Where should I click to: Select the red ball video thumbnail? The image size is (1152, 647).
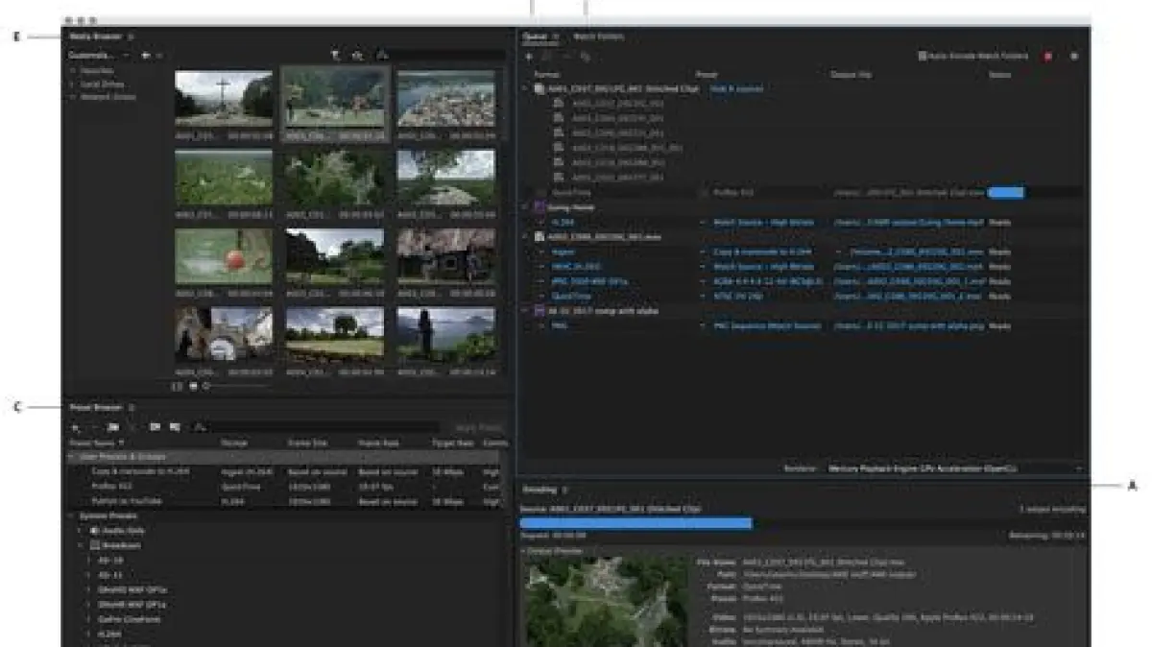[224, 255]
